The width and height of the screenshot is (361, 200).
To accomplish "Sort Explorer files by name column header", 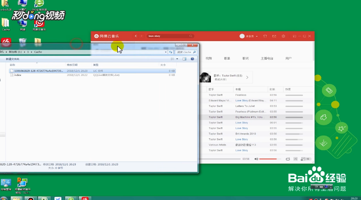I will pos(37,65).
